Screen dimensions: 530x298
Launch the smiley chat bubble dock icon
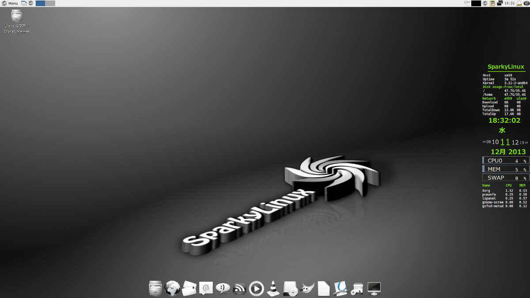tap(223, 288)
